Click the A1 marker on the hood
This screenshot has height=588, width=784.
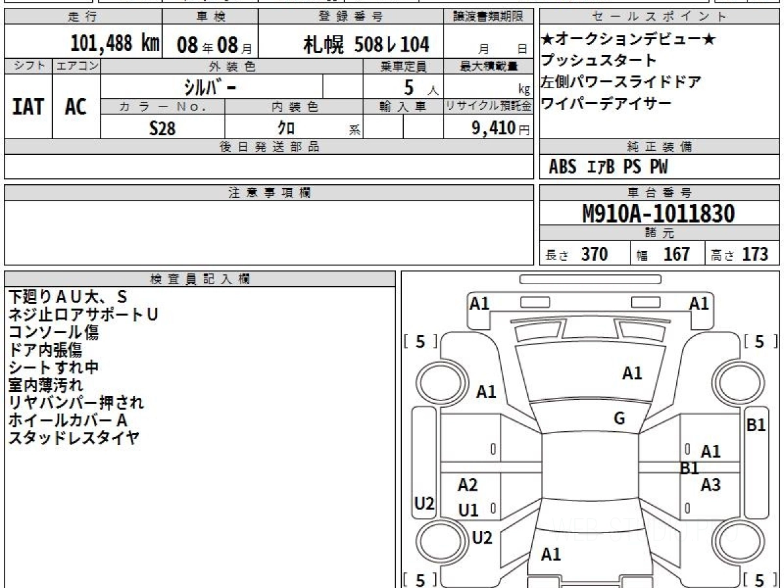coord(632,374)
